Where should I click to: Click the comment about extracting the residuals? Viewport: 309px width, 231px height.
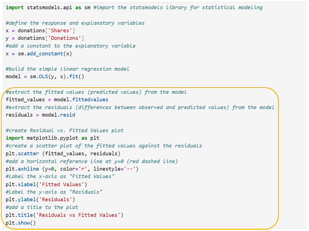140,107
